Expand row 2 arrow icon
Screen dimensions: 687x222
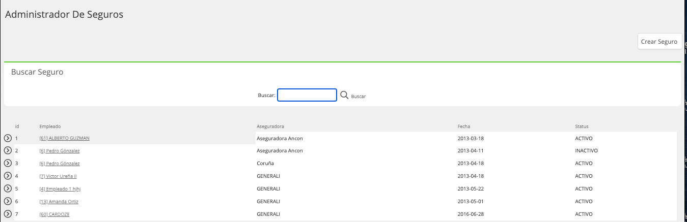8,150
